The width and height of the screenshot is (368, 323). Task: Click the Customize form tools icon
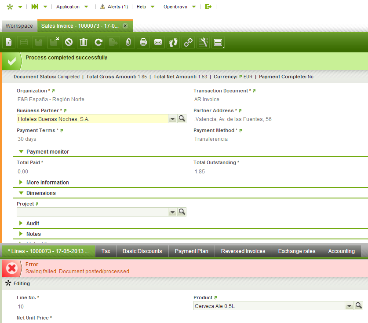point(203,42)
